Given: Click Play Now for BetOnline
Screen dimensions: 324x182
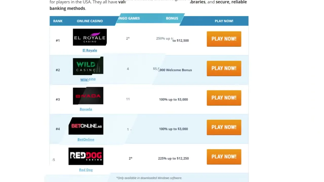Looking at the screenshot, I should 224,127.
